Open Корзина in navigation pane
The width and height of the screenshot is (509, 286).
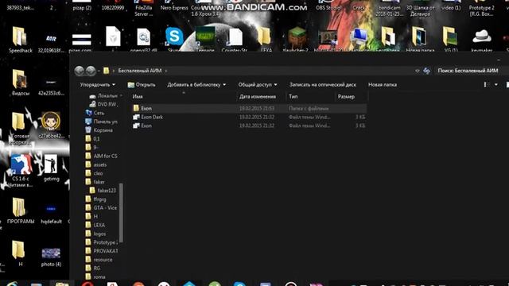pos(99,130)
